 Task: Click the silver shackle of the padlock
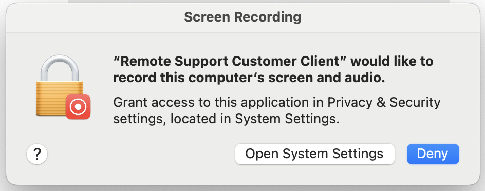click(60, 68)
